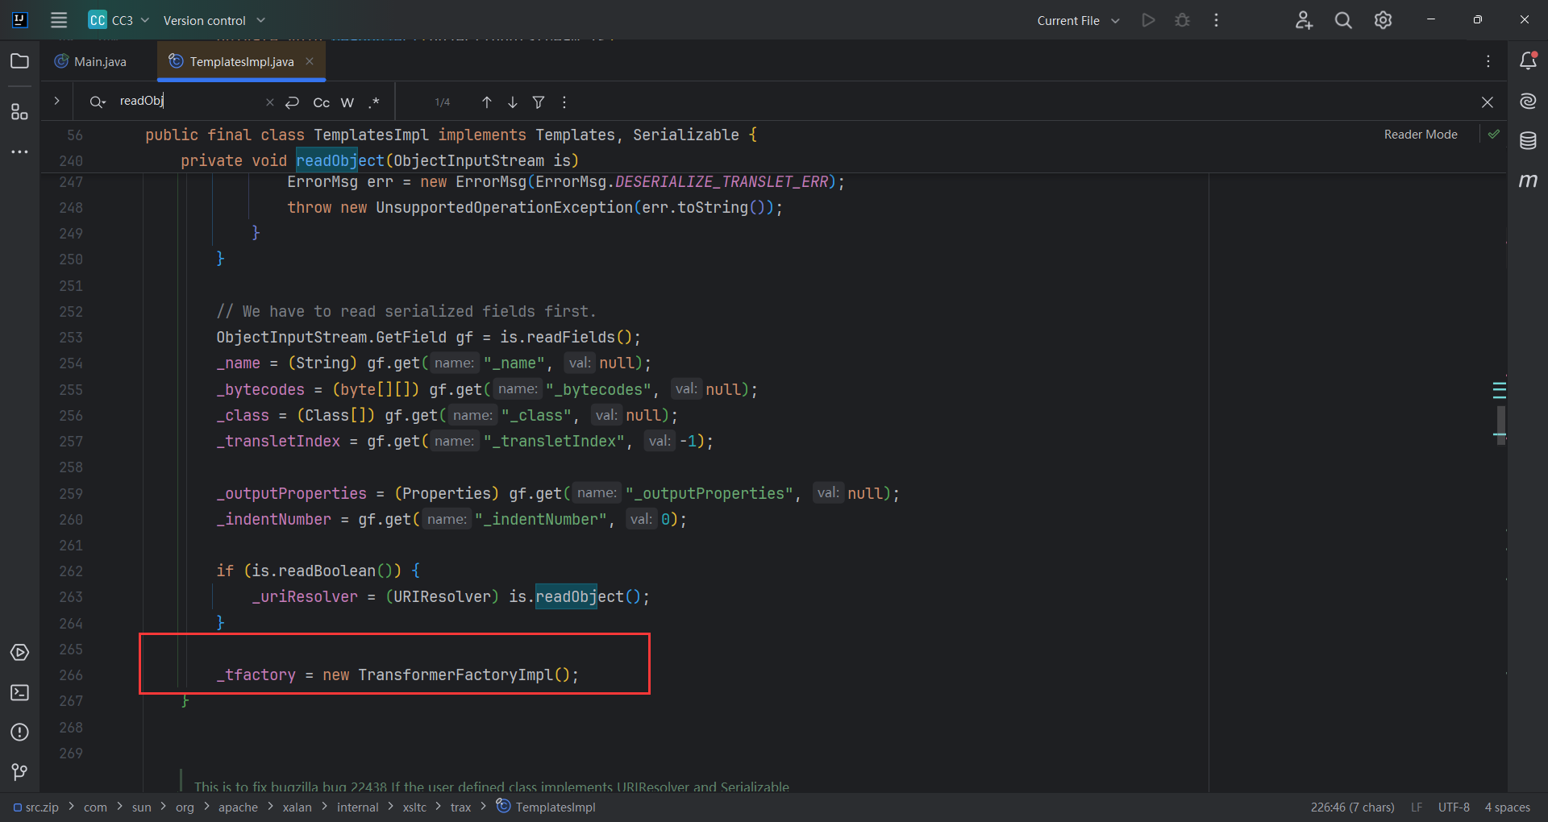This screenshot has height=822, width=1548.
Task: Click highlighted readObject on line 263
Action: pyautogui.click(x=579, y=596)
